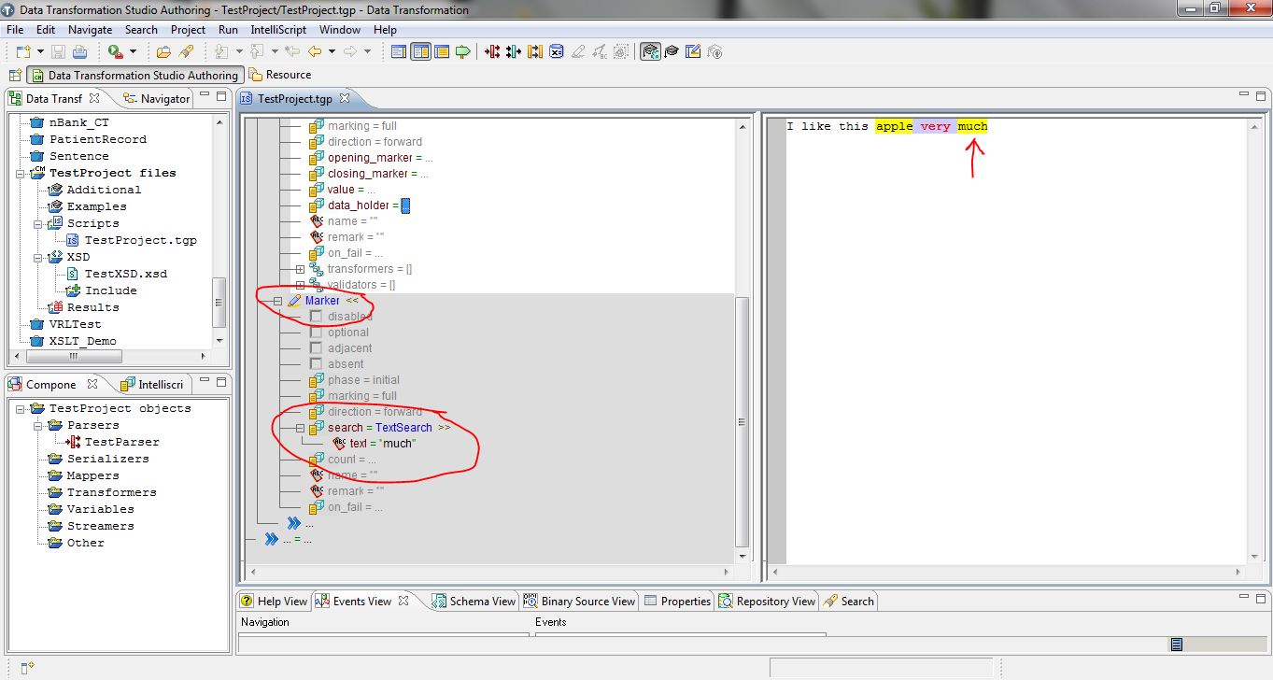Screen dimensions: 1273x680
Task: Click the Resource perspective button
Action: tap(281, 76)
